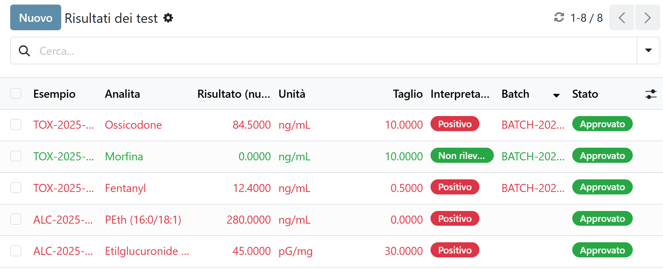Open the optional columns adjust icon
The width and height of the screenshot is (663, 269).
point(651,94)
